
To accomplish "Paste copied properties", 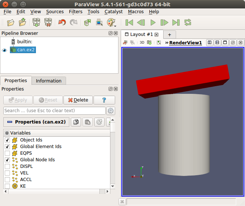I will click(88, 122).
